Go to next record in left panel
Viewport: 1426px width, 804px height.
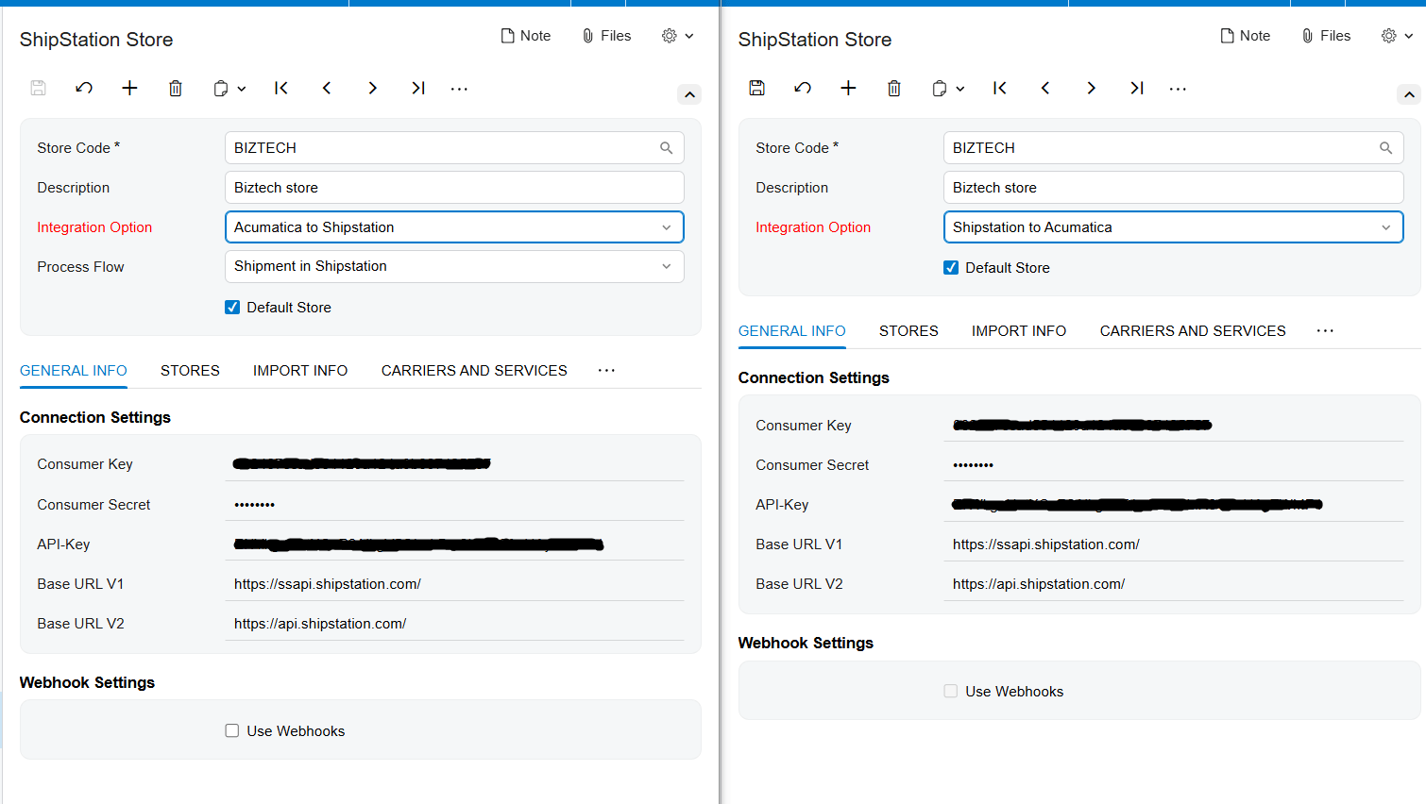[373, 88]
